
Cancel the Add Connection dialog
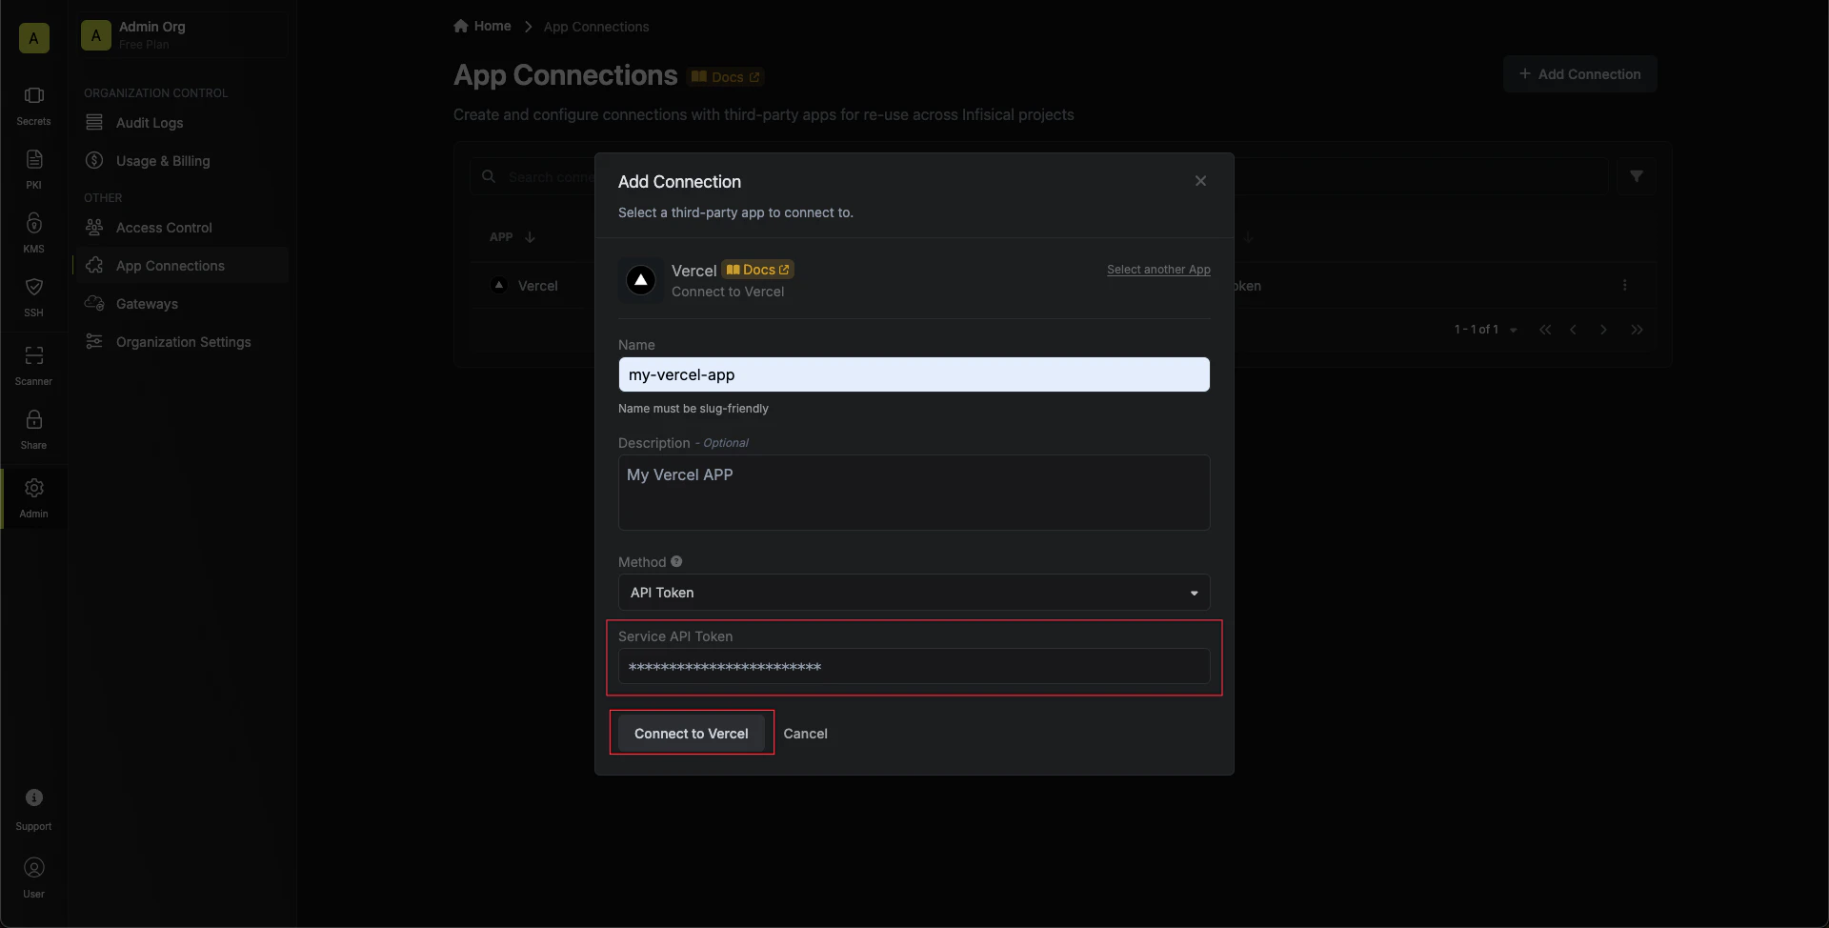coord(805,734)
